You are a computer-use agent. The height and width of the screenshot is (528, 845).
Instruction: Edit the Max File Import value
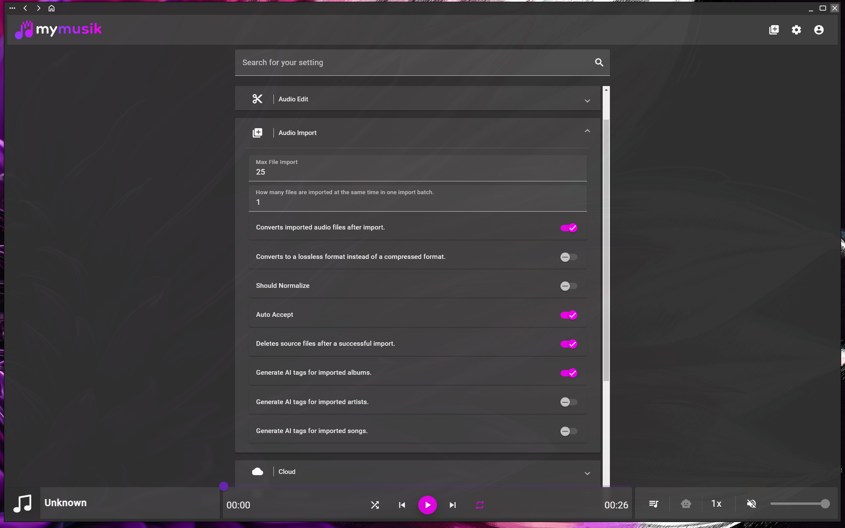tap(417, 168)
